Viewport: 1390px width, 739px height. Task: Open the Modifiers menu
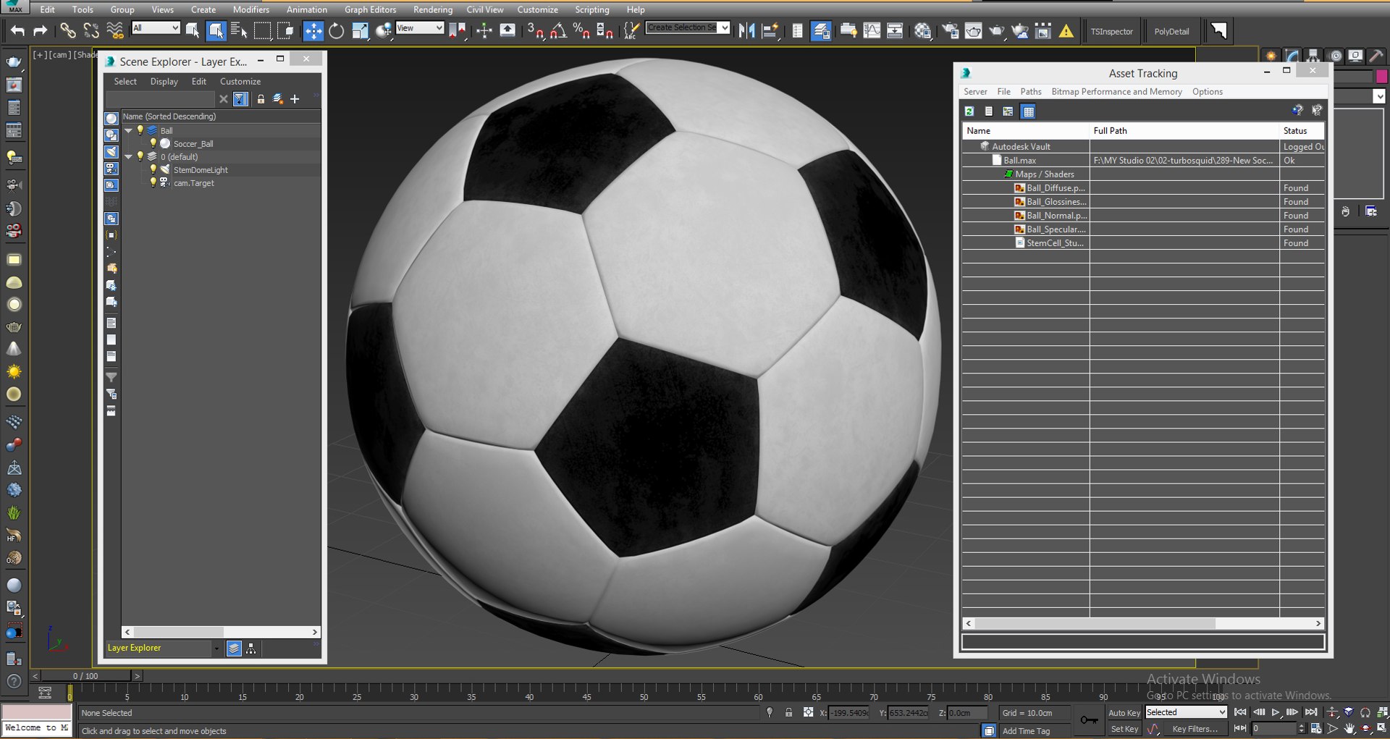250,9
